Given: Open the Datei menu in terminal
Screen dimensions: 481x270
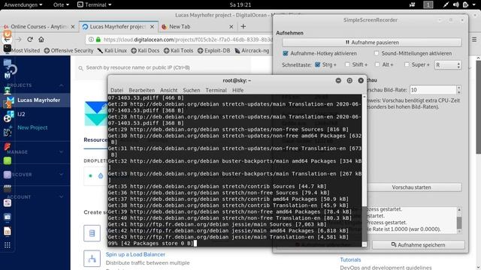Looking at the screenshot, I should (116, 90).
